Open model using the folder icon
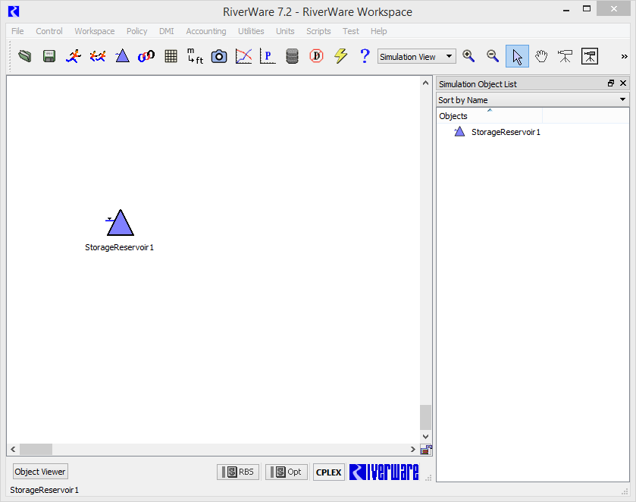Image resolution: width=636 pixels, height=502 pixels. [x=25, y=56]
